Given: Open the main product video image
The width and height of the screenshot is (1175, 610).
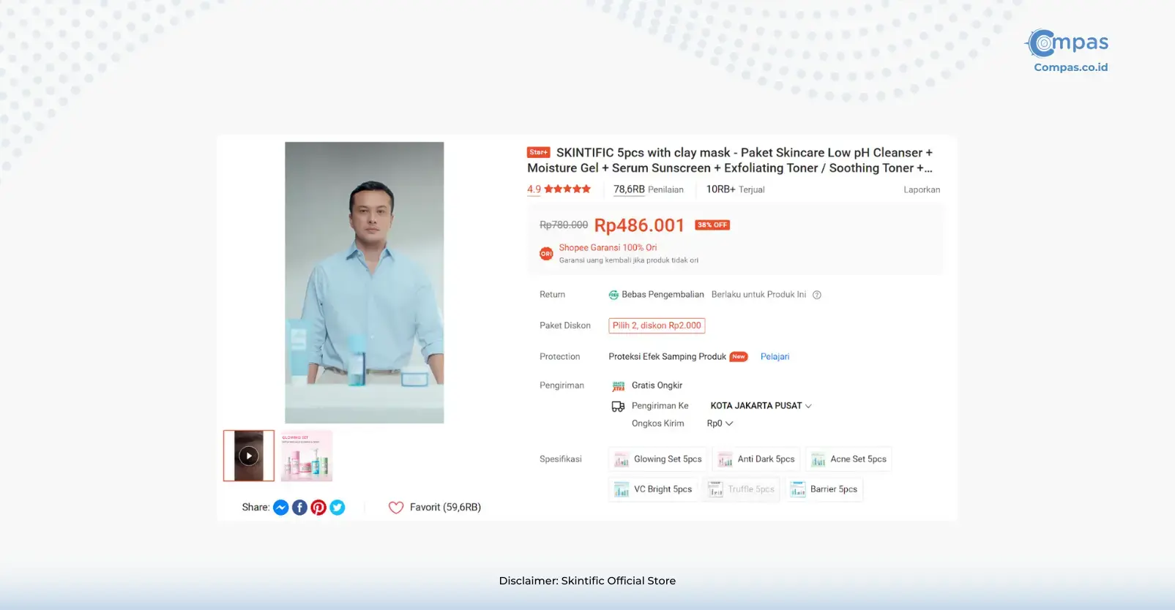Looking at the screenshot, I should click(x=365, y=282).
